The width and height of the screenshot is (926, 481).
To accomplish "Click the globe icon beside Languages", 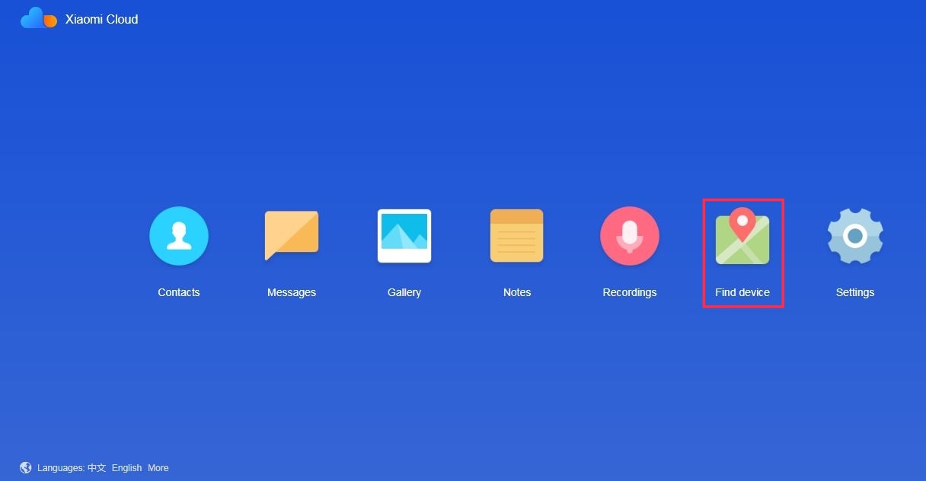I will coord(26,467).
